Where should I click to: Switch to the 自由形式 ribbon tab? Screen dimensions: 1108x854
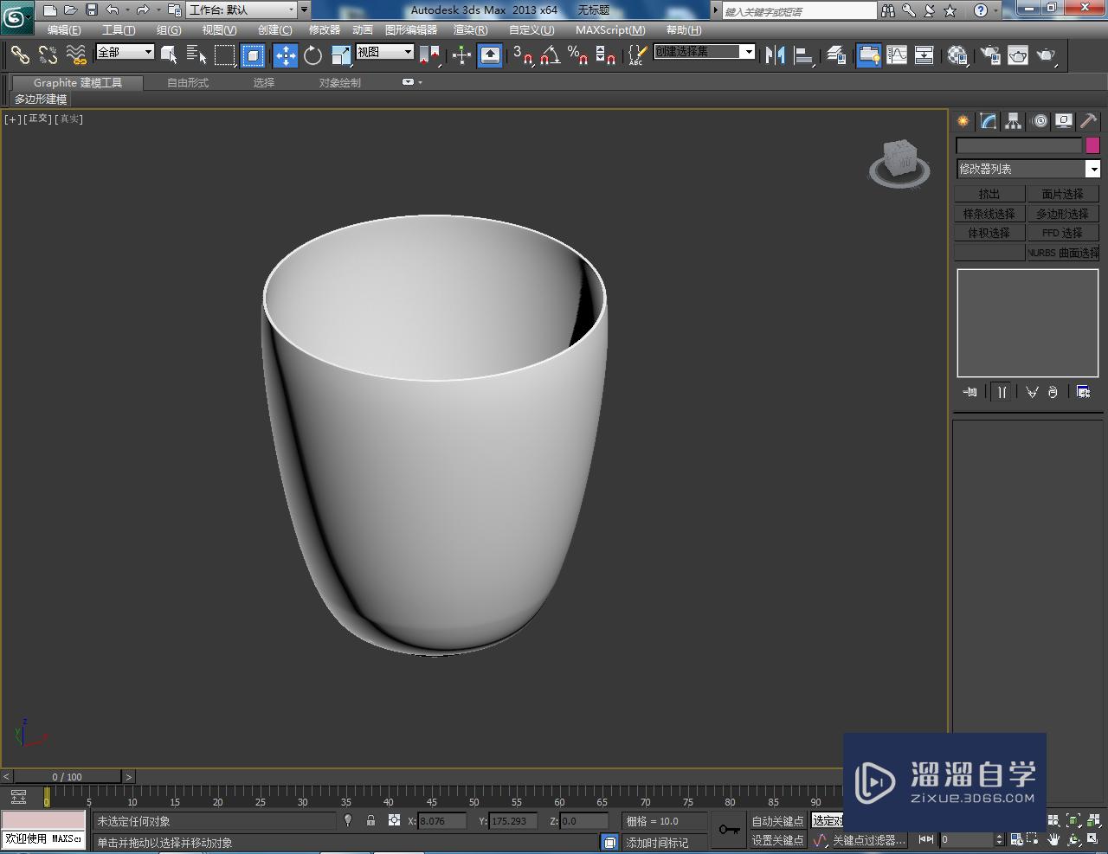188,82
